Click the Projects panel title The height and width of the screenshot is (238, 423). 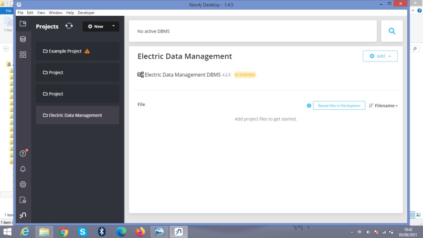click(47, 26)
